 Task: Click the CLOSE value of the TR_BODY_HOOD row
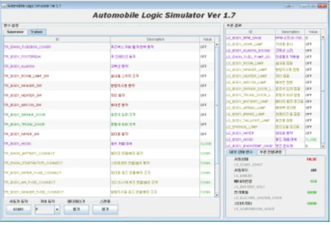click(x=206, y=144)
